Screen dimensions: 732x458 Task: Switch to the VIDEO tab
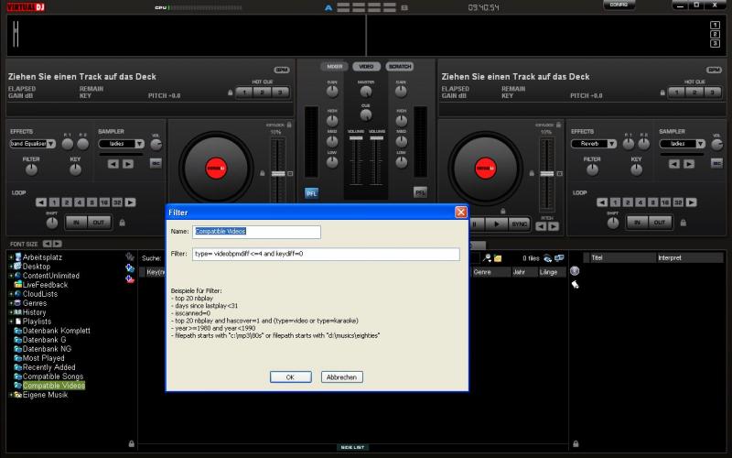coord(367,66)
